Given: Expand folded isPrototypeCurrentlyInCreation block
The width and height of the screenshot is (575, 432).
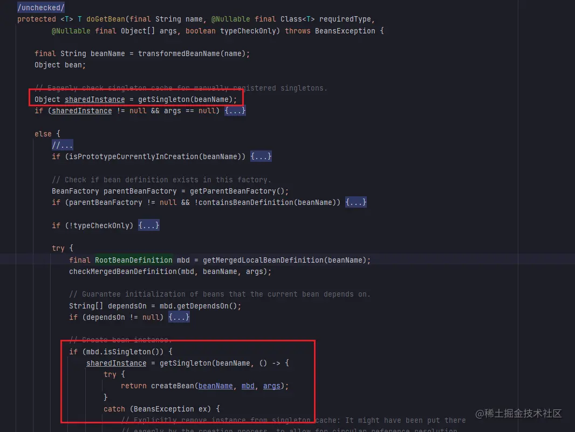Looking at the screenshot, I should 261,156.
